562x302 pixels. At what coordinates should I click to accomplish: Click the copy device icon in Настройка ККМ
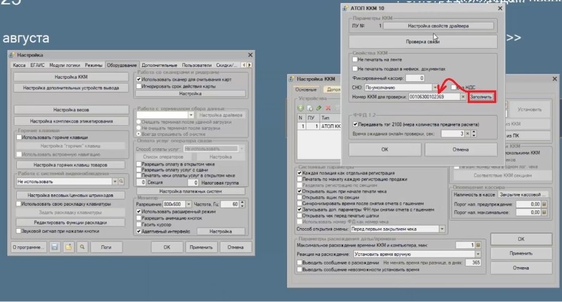tap(310, 108)
